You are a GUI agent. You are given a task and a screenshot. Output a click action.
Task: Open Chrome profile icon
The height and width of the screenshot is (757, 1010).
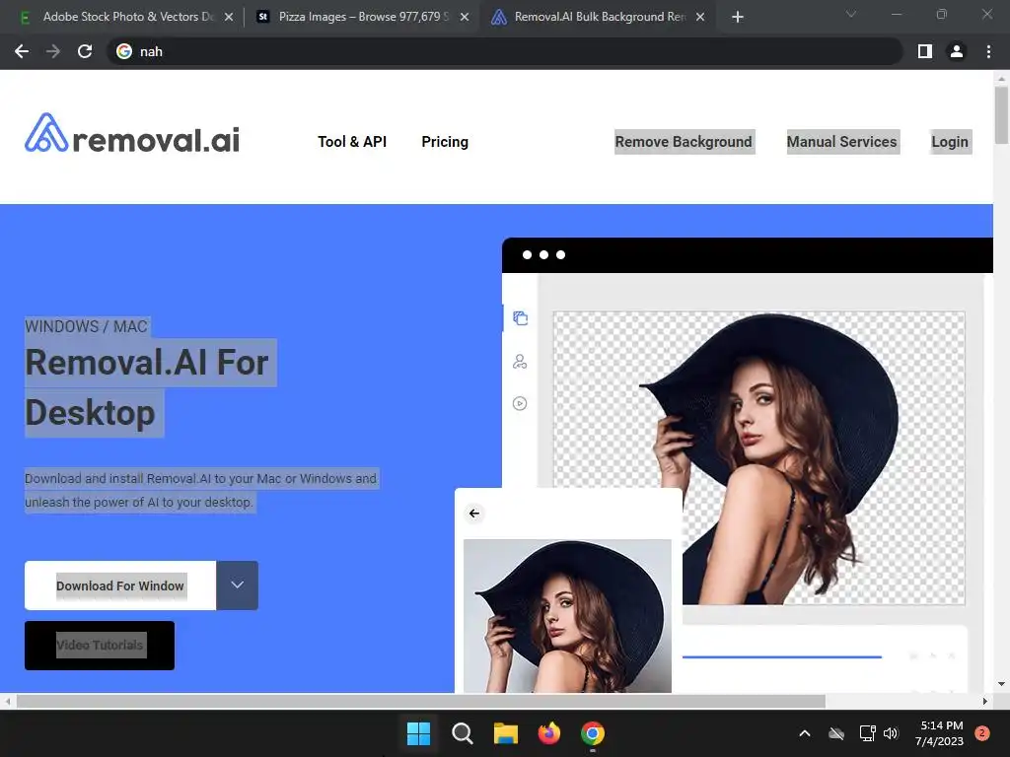point(957,51)
